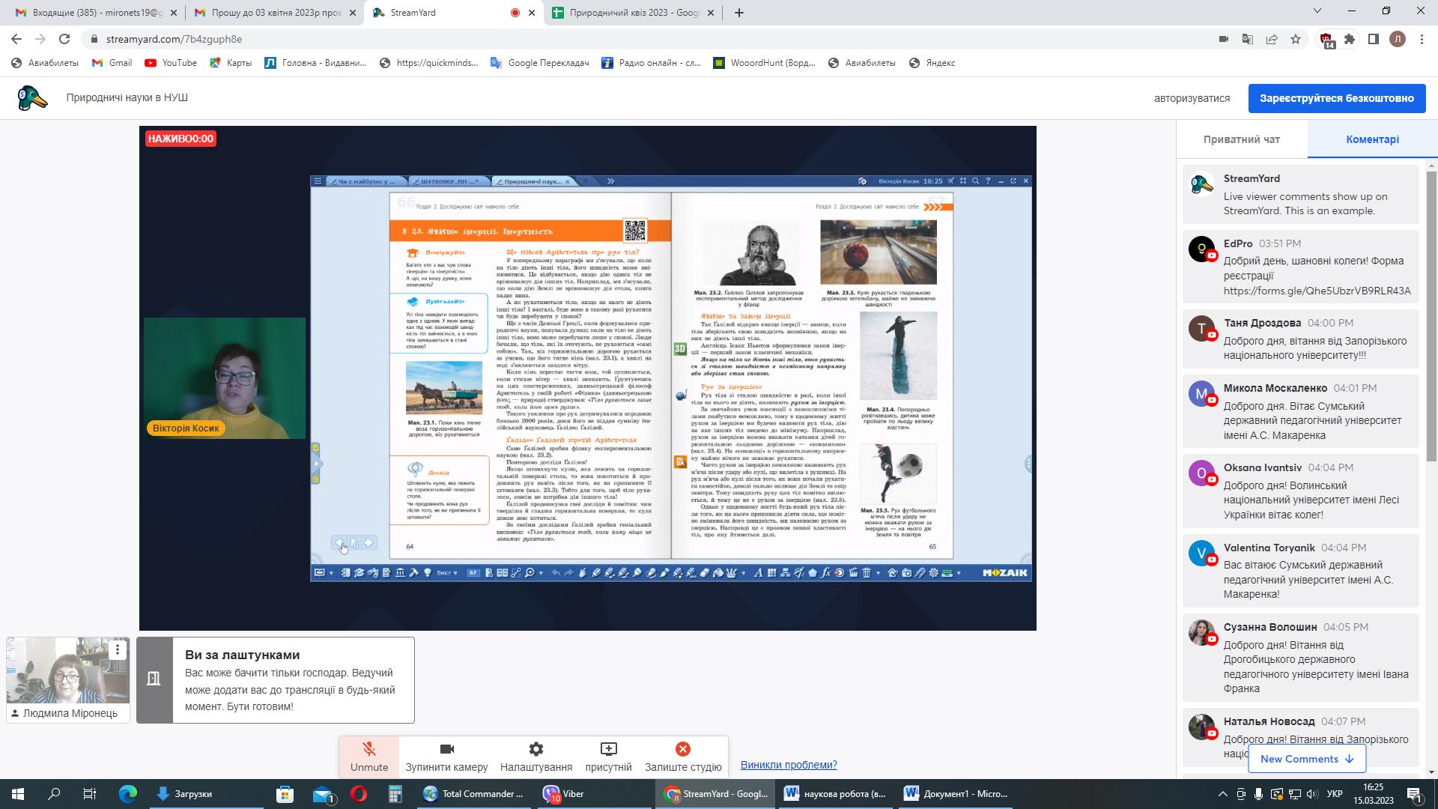Click Зареєструйтеся безкоштовно button
The height and width of the screenshot is (809, 1438).
pos(1336,98)
